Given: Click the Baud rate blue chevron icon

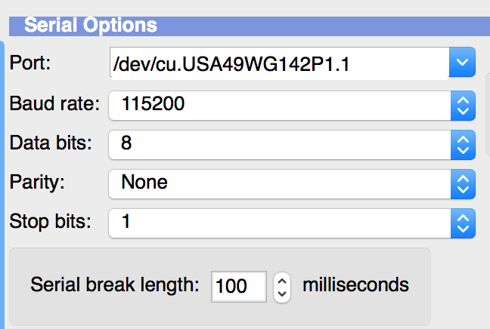Looking at the screenshot, I should pyautogui.click(x=462, y=105).
